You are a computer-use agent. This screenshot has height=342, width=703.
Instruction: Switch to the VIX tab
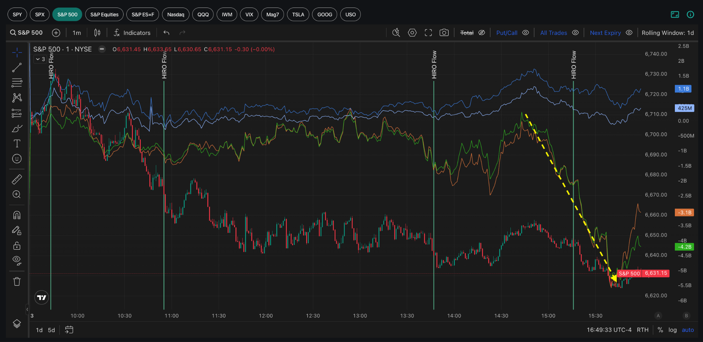pyautogui.click(x=249, y=14)
